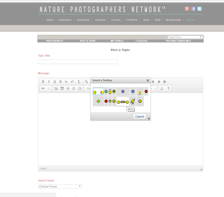Open the POSTING GUIDELINES tab
Viewport: 224px width, 197px height.
[x=178, y=41]
